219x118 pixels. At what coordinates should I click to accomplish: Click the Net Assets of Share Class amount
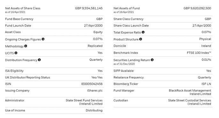[89, 8]
